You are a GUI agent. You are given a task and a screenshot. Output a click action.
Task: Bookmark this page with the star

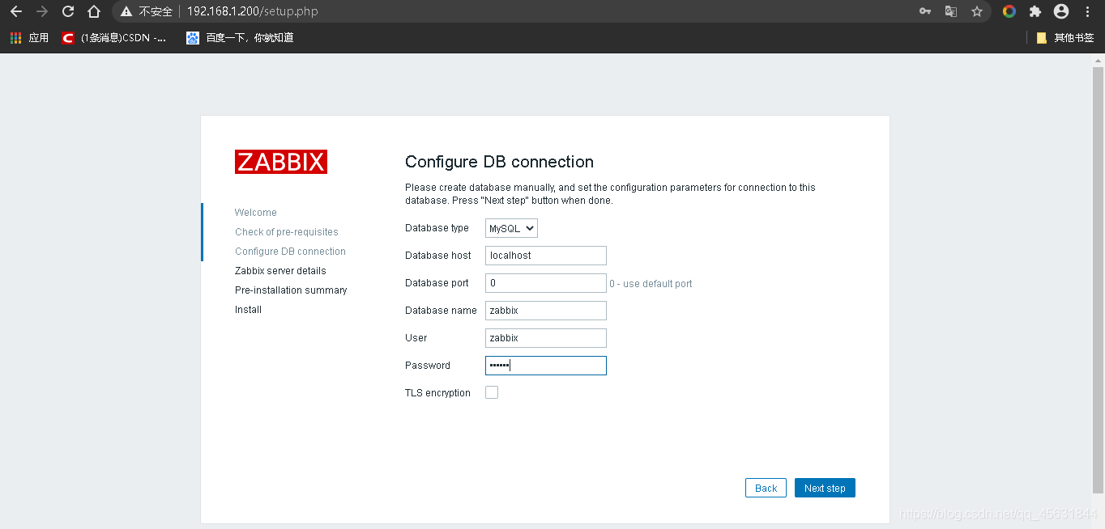tap(977, 11)
